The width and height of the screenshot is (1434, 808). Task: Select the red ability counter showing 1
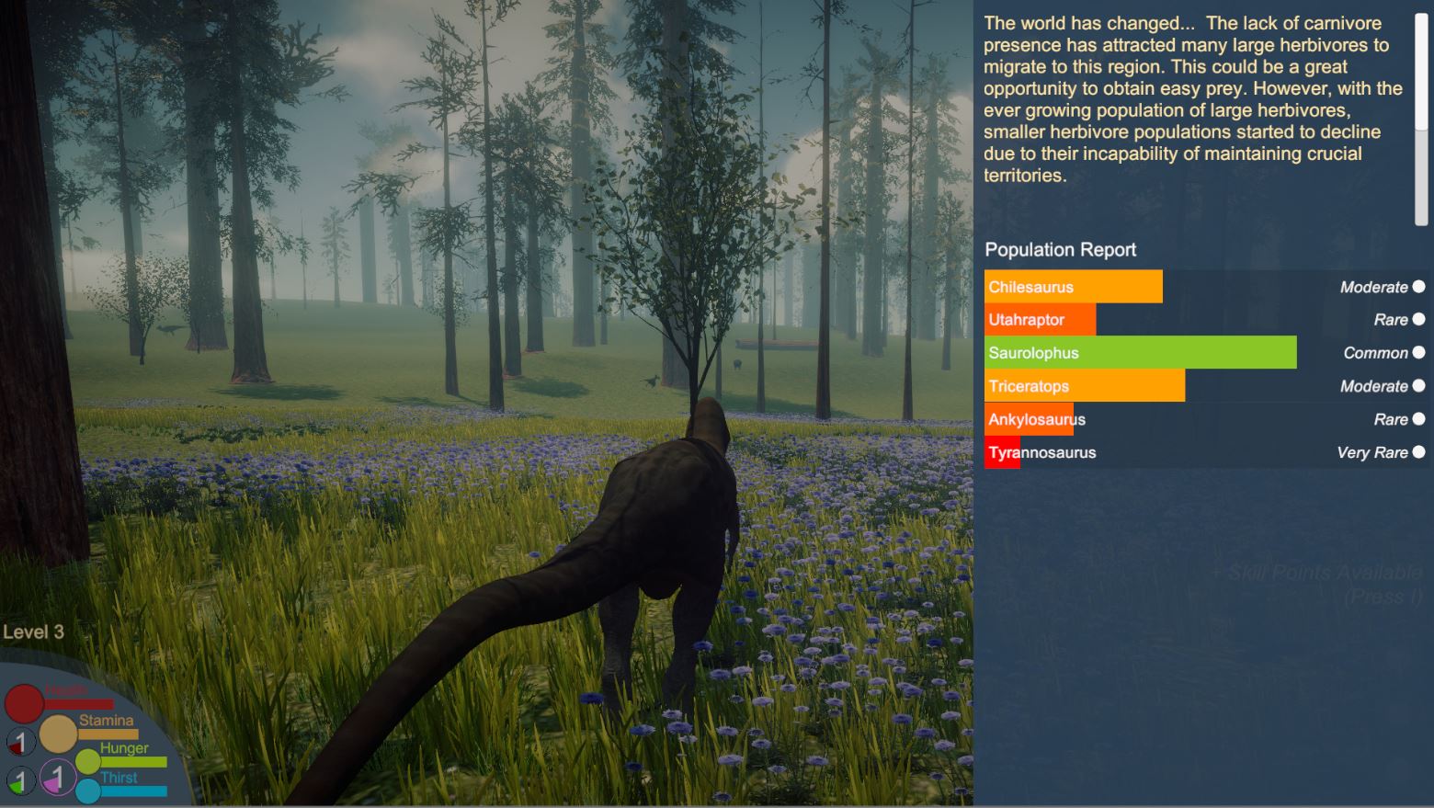(22, 741)
